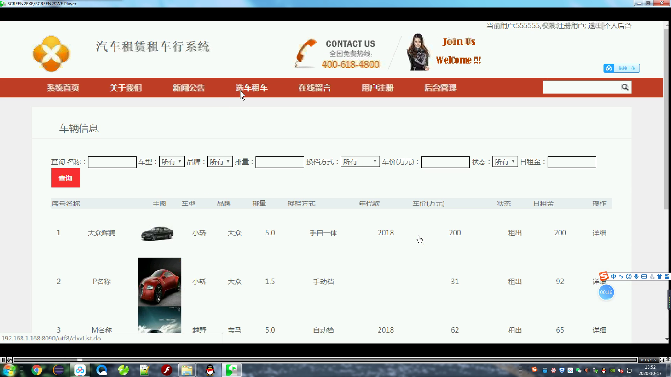
Task: Open 详细 for M名称 row
Action: (599, 330)
